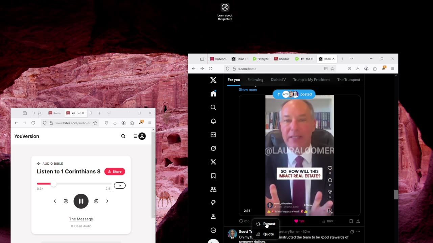
Task: Switch to Diablo IV timeline tab
Action: pos(278,80)
